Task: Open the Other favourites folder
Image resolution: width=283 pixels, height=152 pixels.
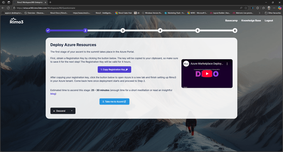Action: point(273,13)
